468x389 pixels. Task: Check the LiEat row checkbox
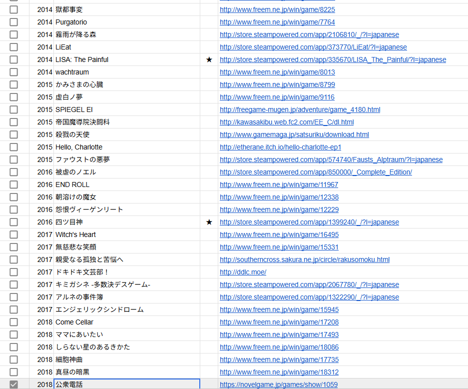[x=13, y=47]
